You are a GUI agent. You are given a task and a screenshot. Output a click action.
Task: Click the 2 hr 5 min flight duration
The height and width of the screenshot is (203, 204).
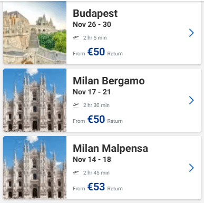tap(95, 38)
